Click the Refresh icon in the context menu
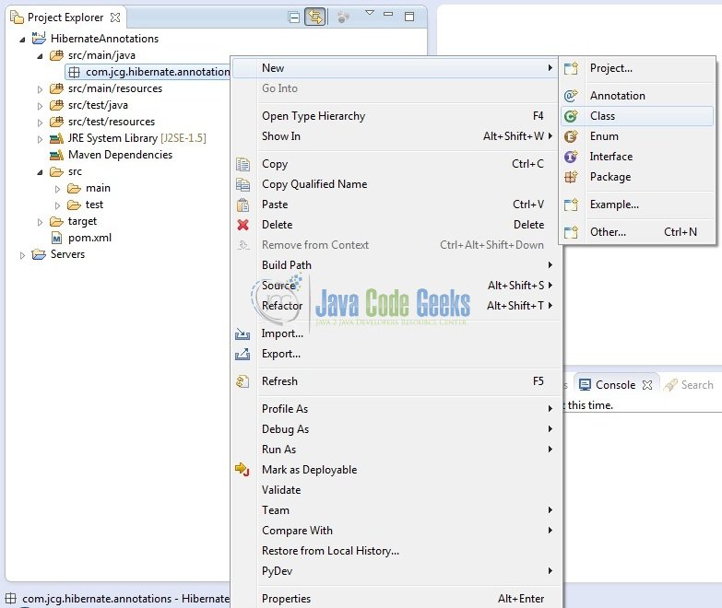The image size is (722, 608). (243, 381)
